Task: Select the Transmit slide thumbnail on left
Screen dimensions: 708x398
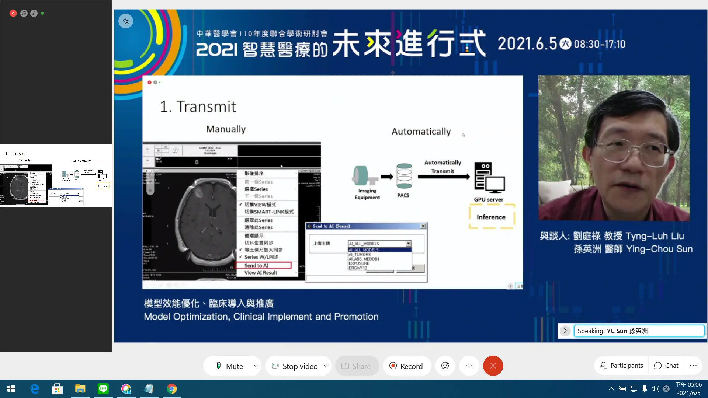Action: (x=56, y=176)
